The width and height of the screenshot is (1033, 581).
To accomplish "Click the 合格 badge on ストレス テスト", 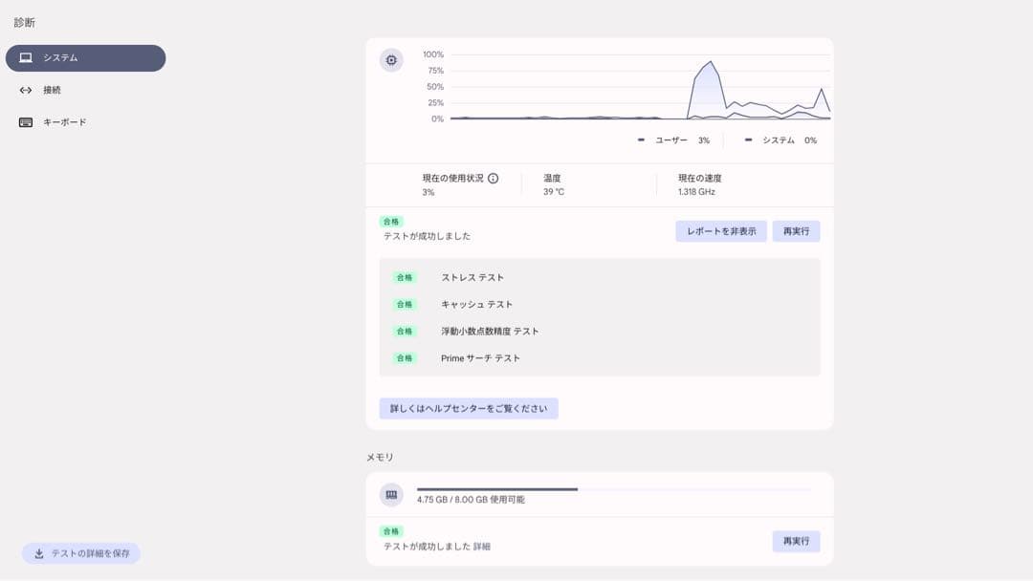I will [x=404, y=277].
